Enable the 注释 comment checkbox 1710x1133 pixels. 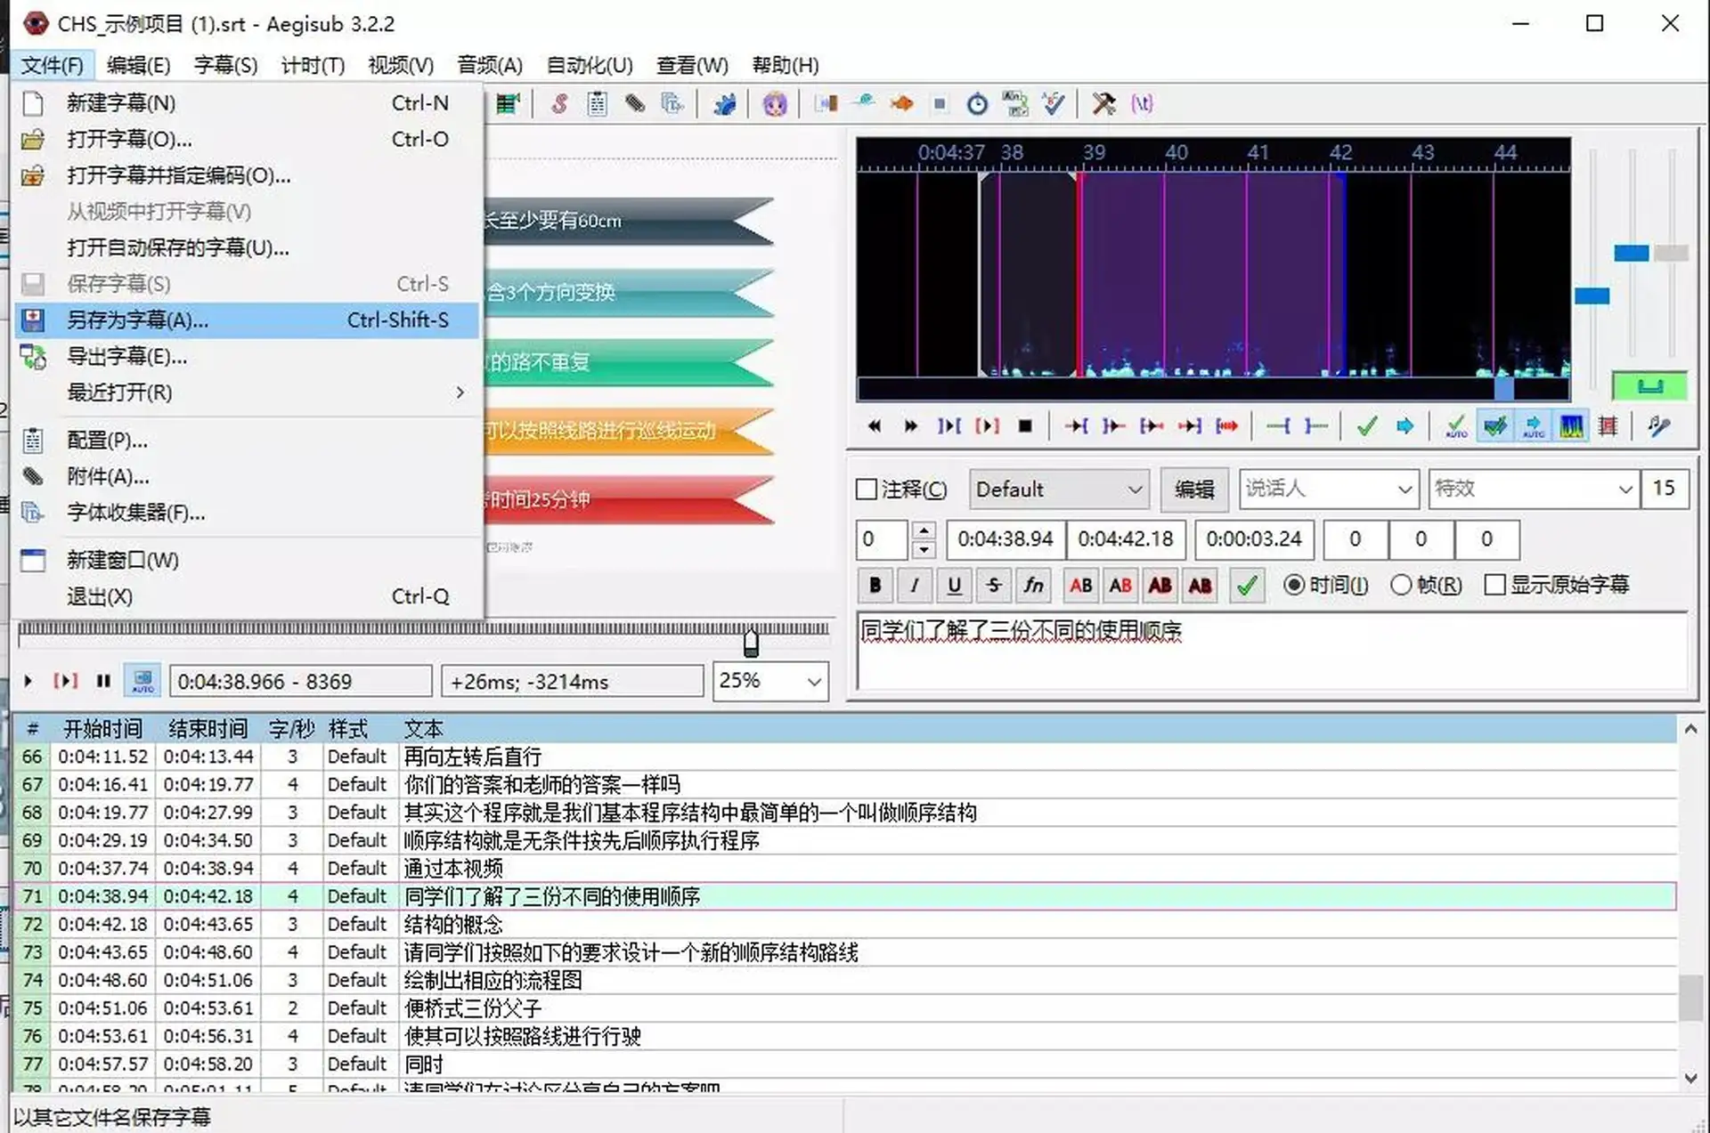coord(866,490)
